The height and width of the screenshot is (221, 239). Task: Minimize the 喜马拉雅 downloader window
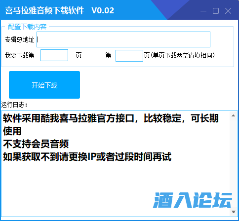coord(203,11)
